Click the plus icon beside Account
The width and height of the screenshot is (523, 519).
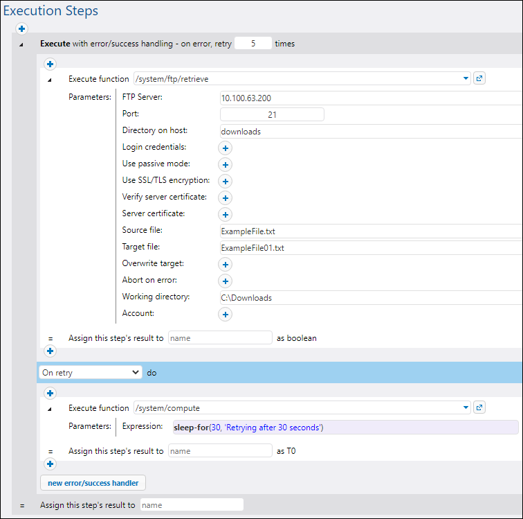click(x=226, y=314)
